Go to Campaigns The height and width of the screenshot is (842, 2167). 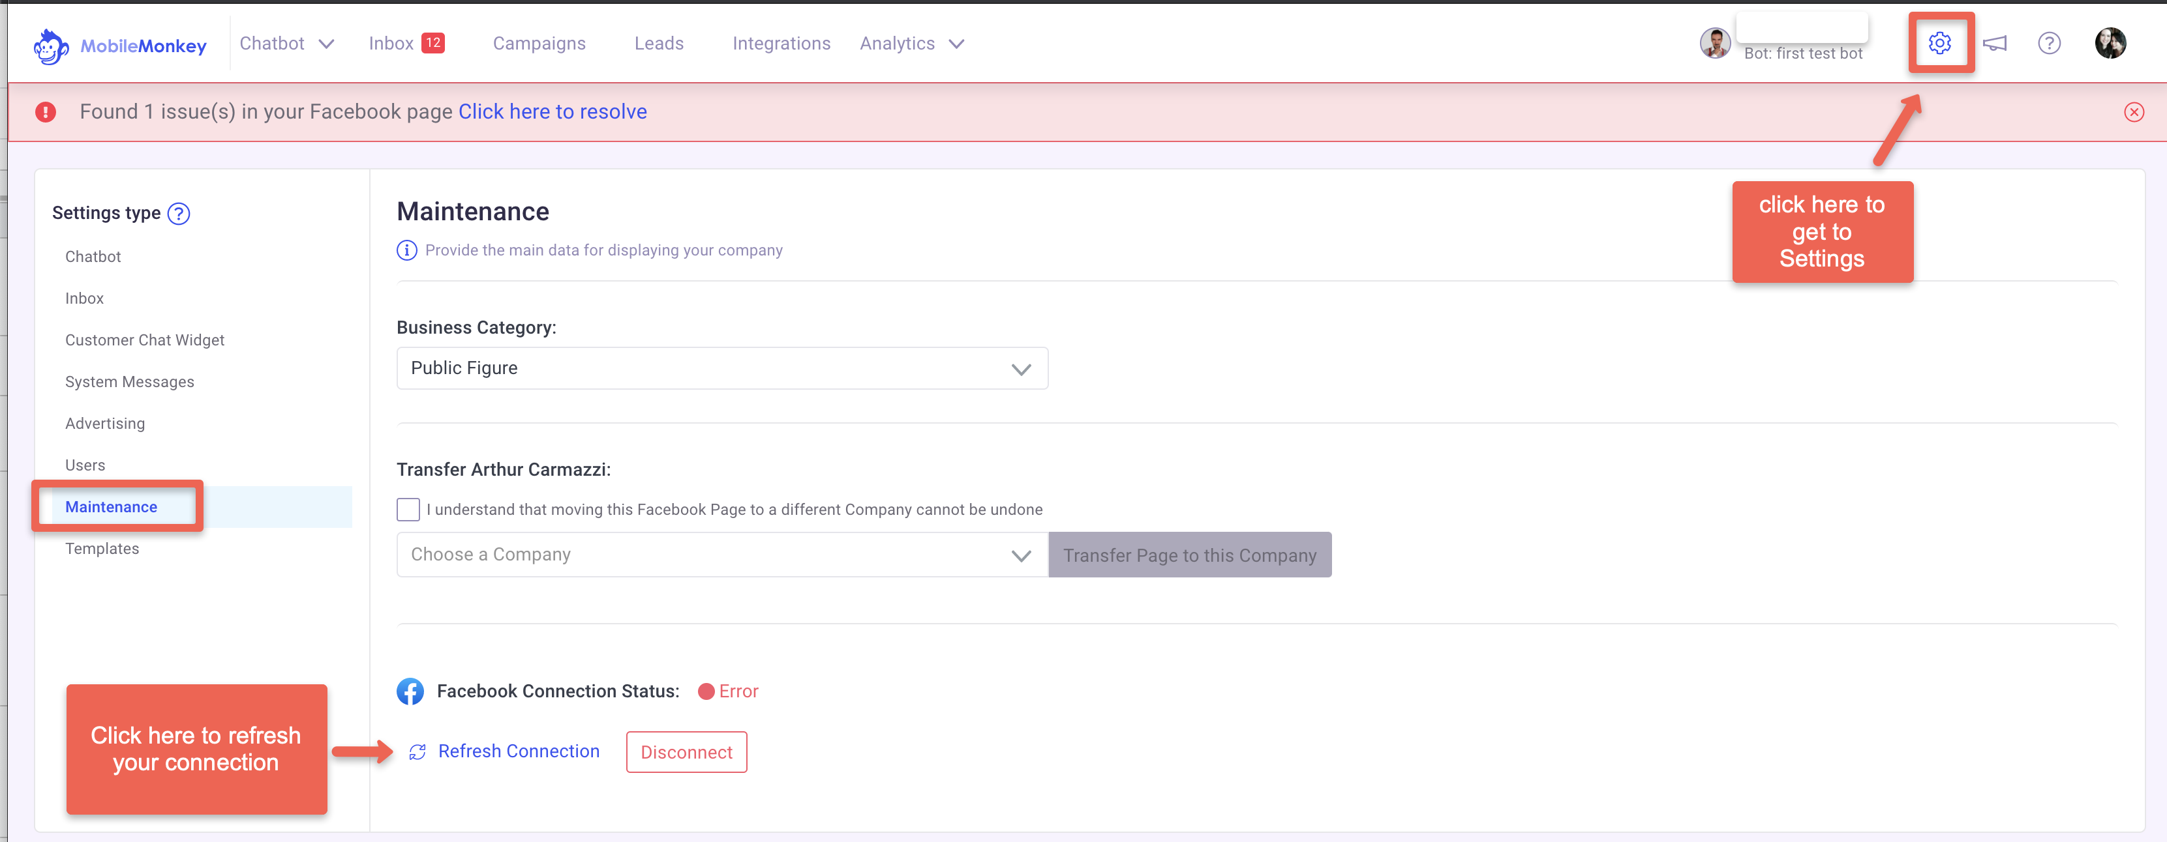click(x=539, y=43)
